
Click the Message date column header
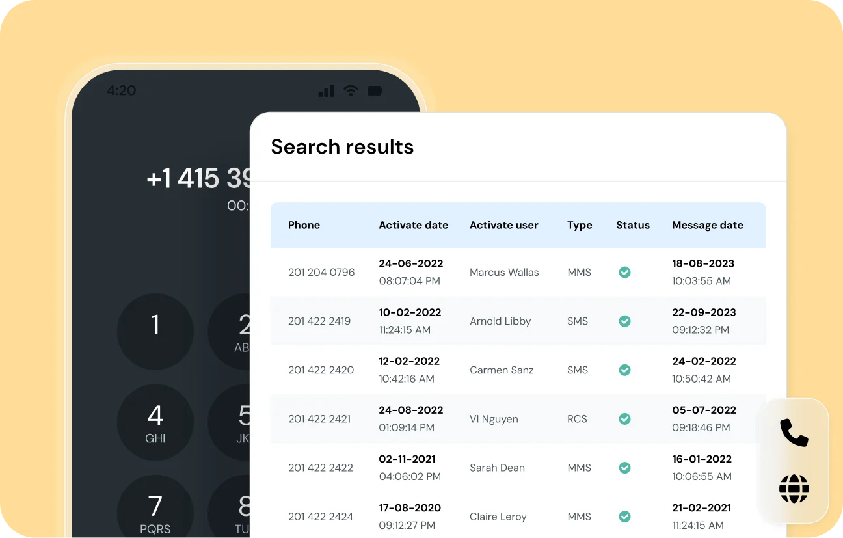tap(707, 225)
